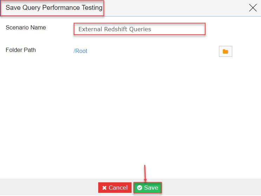Open the folder browser via orange folder icon
This screenshot has height=196, width=261.
click(225, 52)
